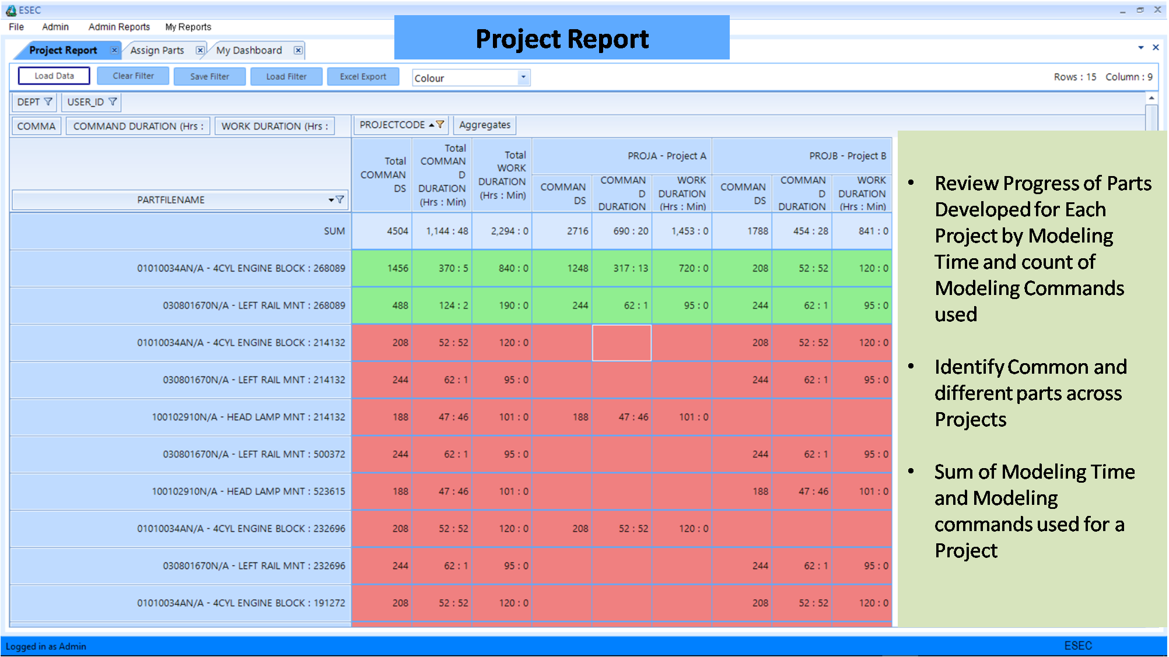Click COMMAND DURATION (Hrs : field button

tap(138, 126)
